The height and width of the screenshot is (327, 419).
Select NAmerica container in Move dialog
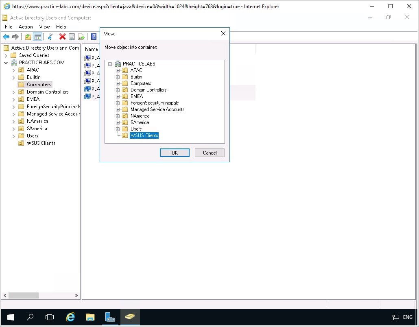(140, 116)
